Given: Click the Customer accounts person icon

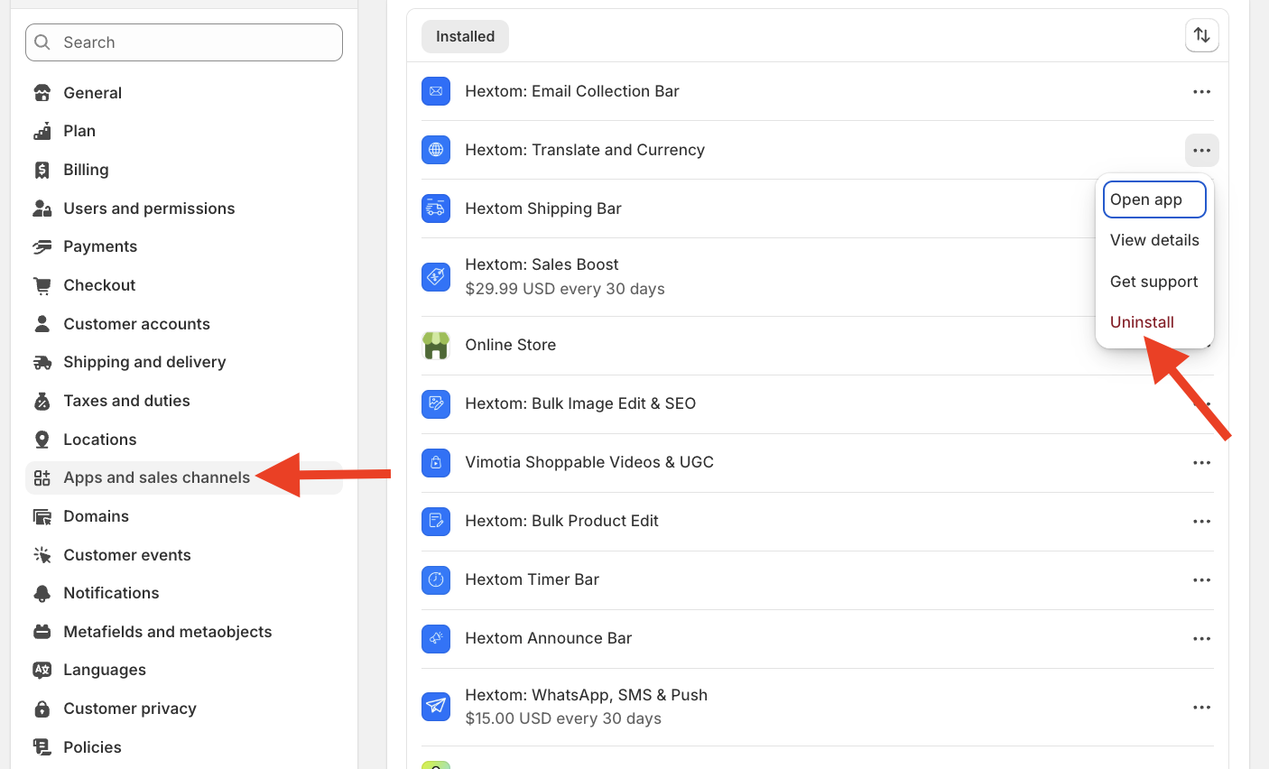Looking at the screenshot, I should (x=42, y=324).
